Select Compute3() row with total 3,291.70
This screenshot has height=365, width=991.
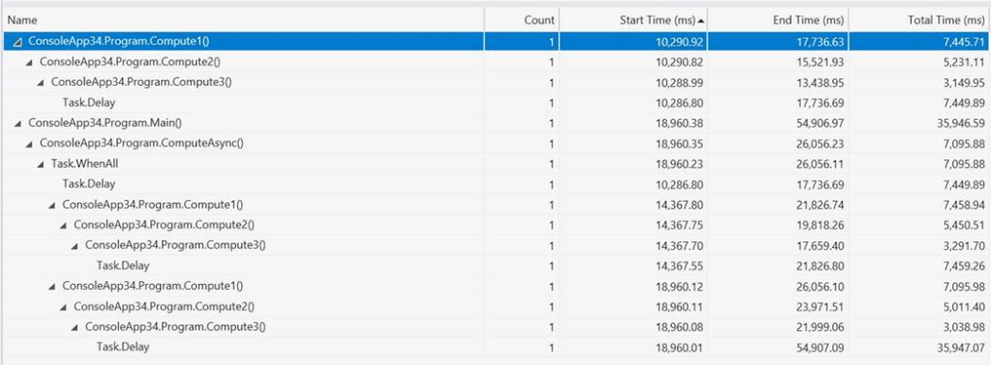click(x=495, y=245)
